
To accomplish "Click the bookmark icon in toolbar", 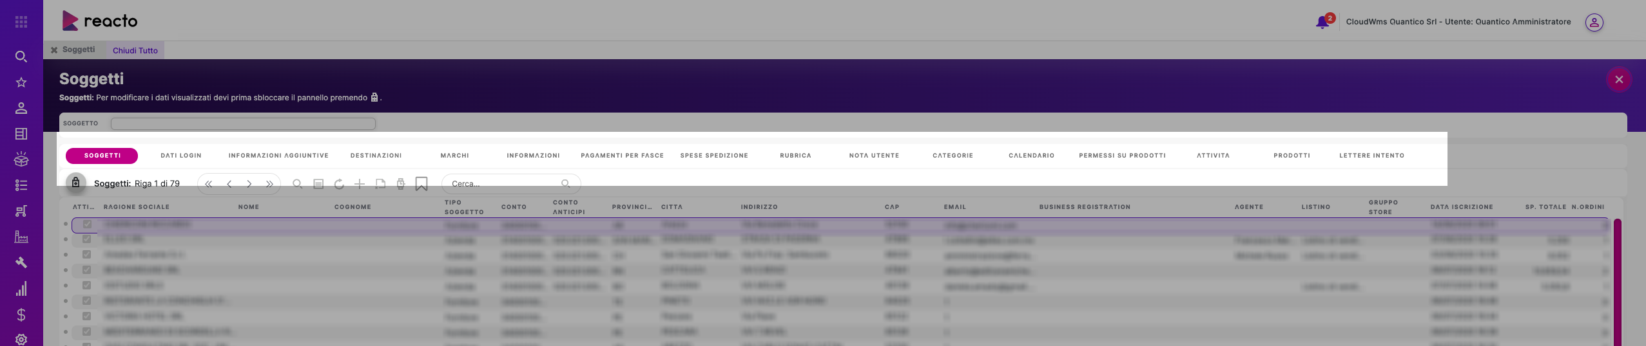I will (421, 184).
